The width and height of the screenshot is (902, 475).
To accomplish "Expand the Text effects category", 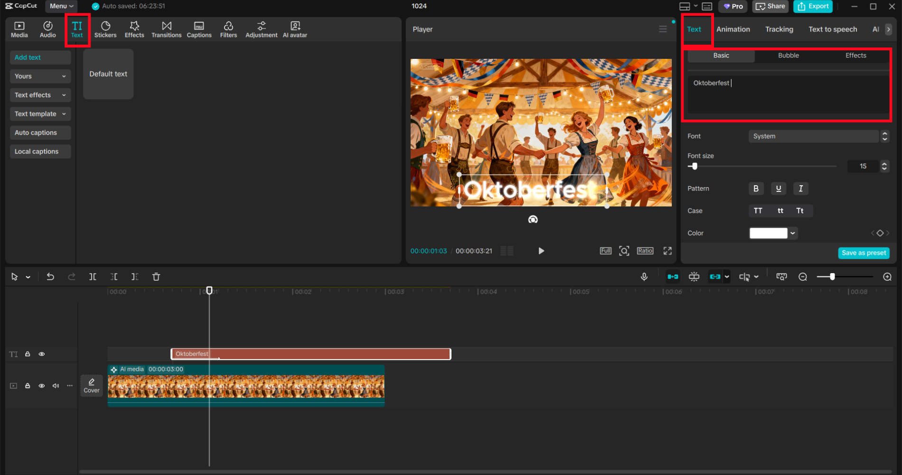I will 40,95.
